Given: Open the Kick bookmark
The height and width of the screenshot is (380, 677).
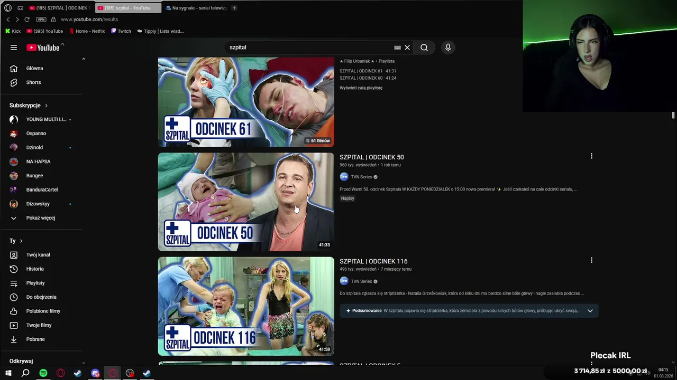Looking at the screenshot, I should tap(13, 31).
